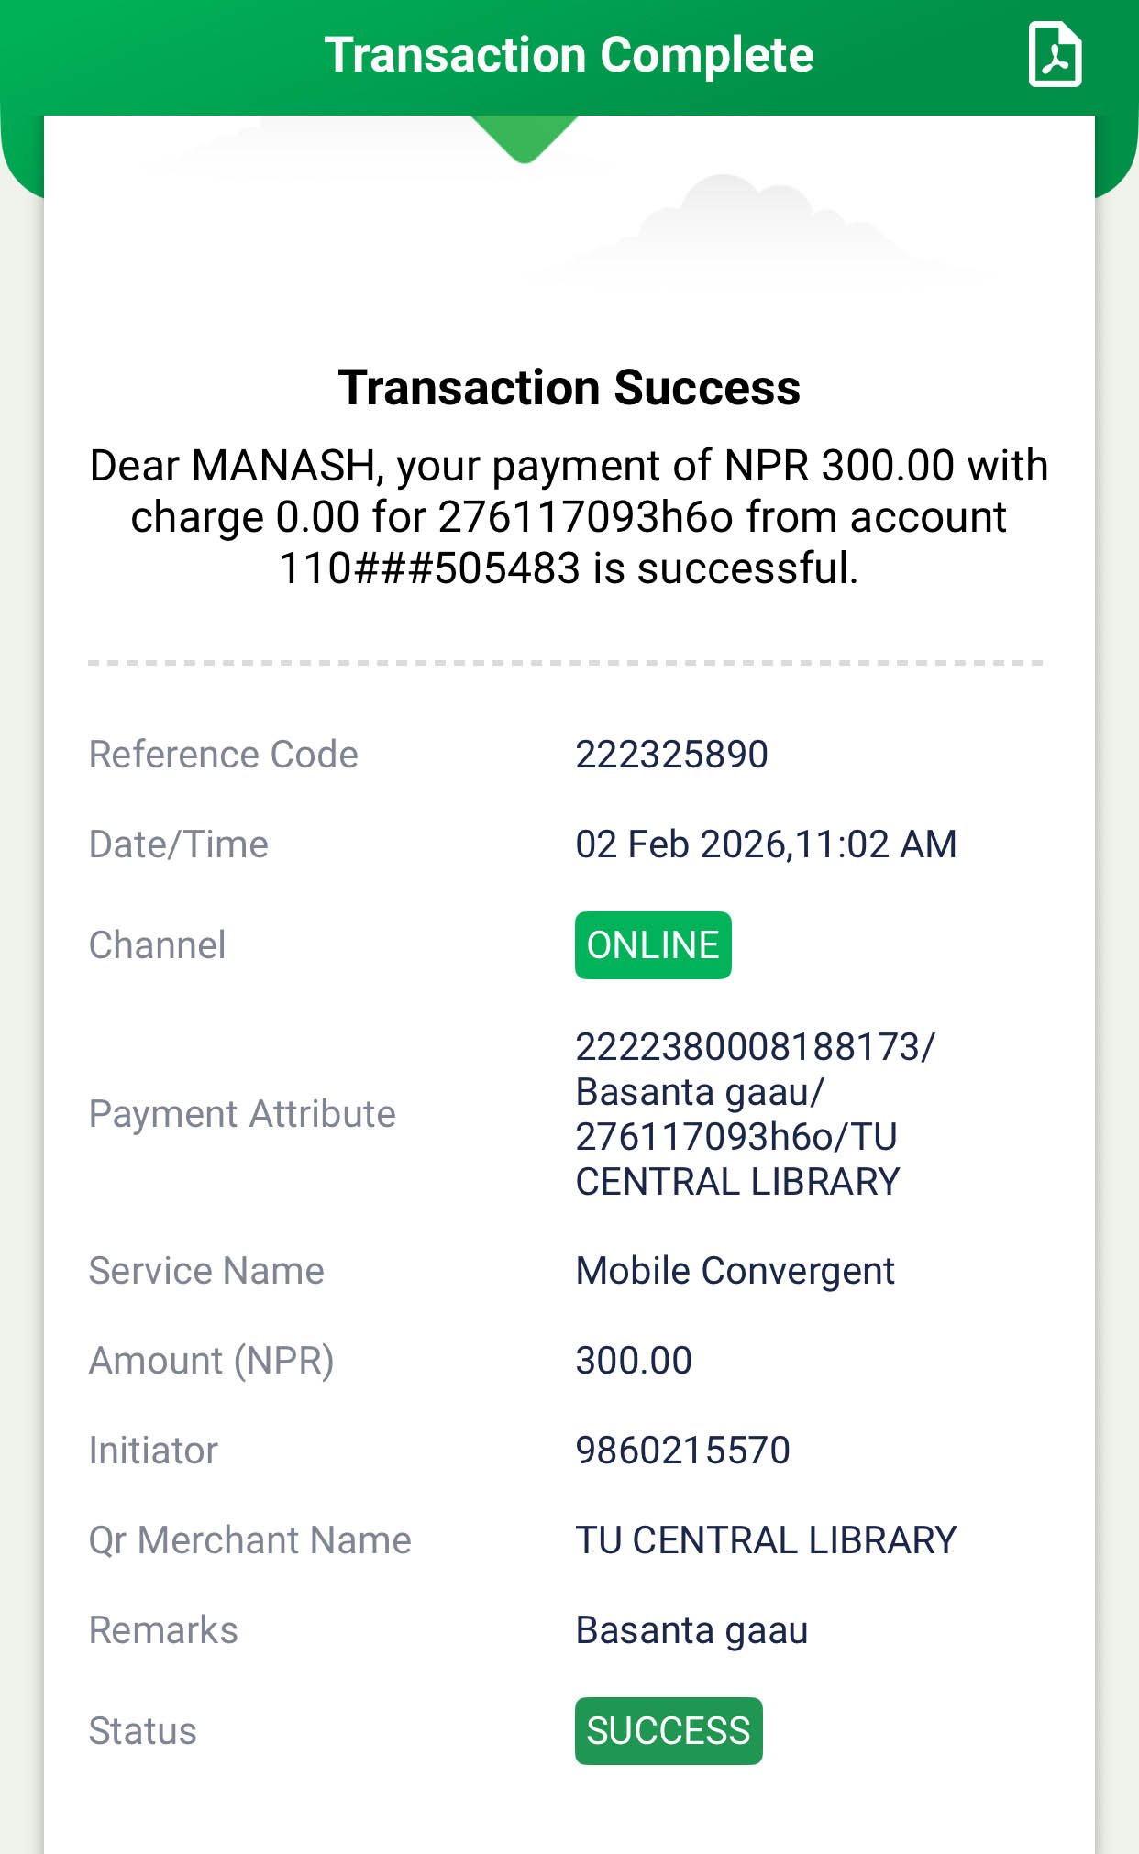Viewport: 1139px width, 1854px height.
Task: Tap the 2222380008188173 payment attribute value
Action: click(754, 1047)
